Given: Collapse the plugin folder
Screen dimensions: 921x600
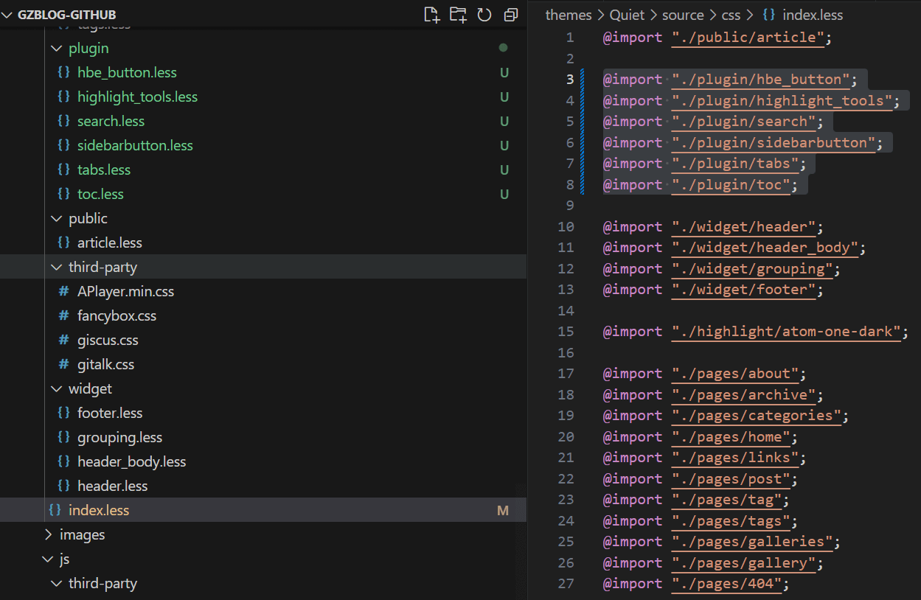Looking at the screenshot, I should (x=56, y=48).
